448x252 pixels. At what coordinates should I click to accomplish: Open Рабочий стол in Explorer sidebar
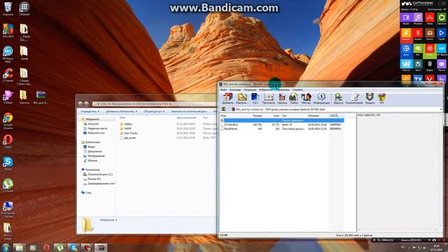point(96,133)
